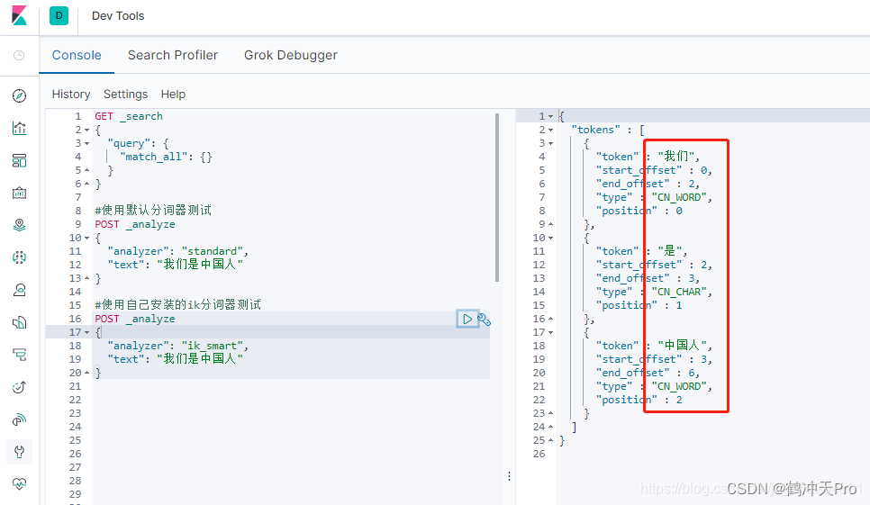Viewport: 870px width, 505px height.
Task: Open APM from the sidebar
Action: click(x=20, y=355)
